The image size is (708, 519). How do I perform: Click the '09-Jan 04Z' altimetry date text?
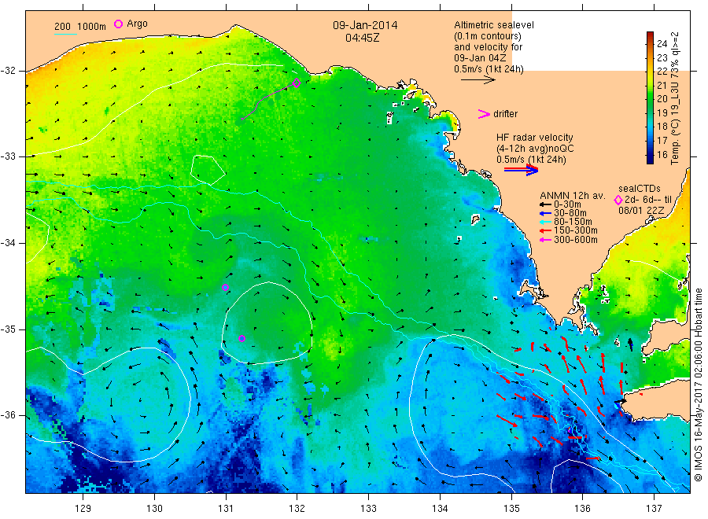pyautogui.click(x=480, y=57)
